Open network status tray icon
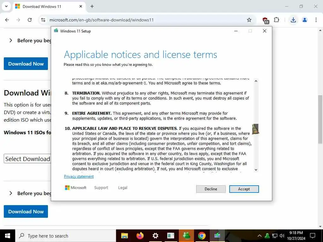Image resolution: width=323 pixels, height=242 pixels. point(275,236)
